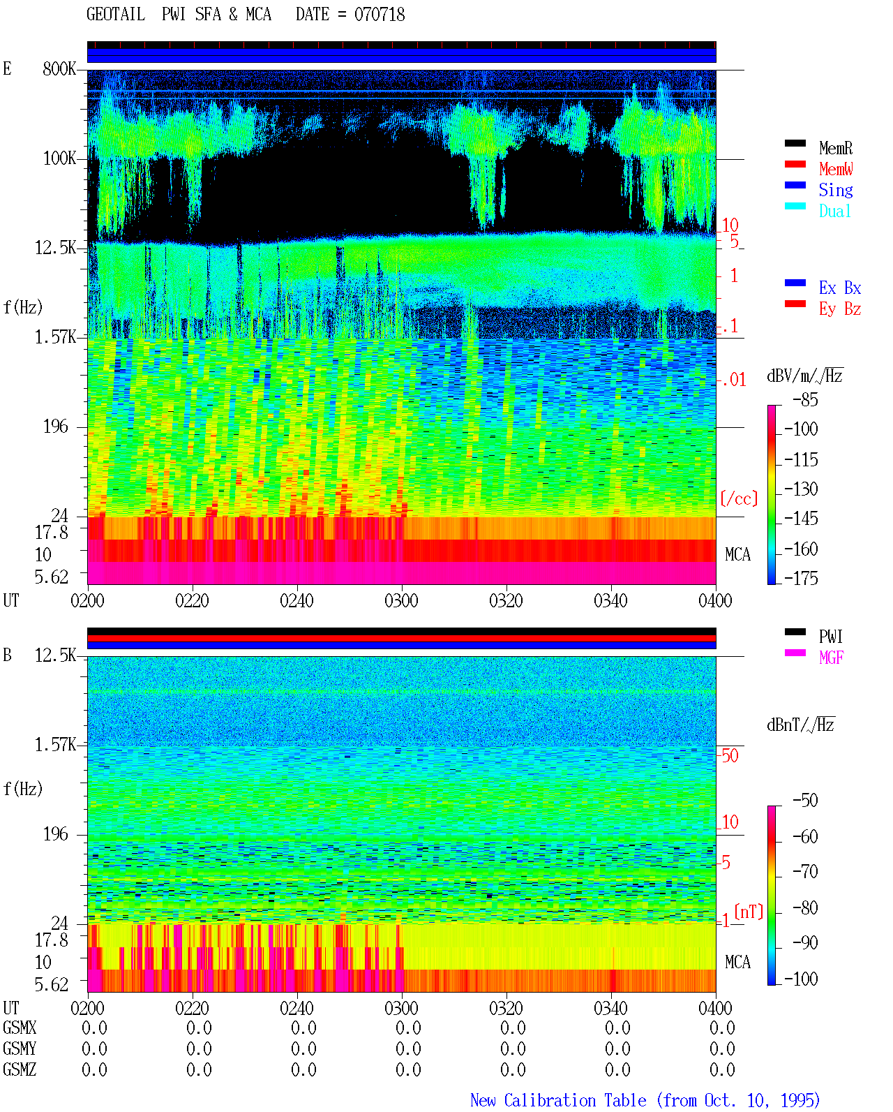Screen dimensions: 893x1112
Task: Click the DATE = 070718 label
Action: pos(350,15)
